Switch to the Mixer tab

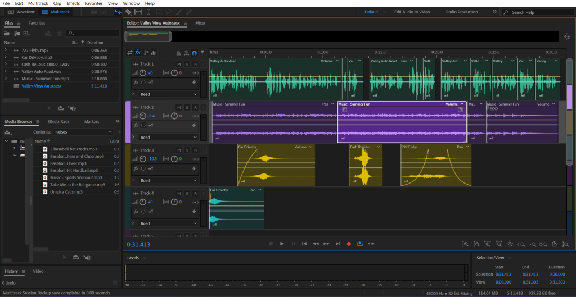click(x=200, y=23)
